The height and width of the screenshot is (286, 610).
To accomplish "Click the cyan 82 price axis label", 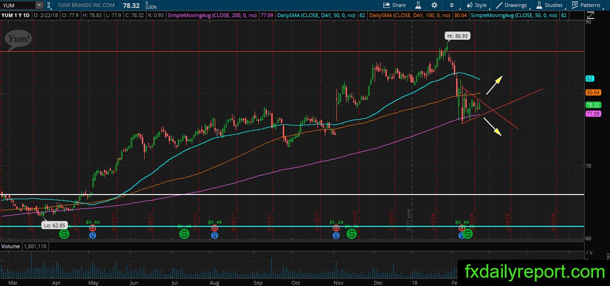I will click(589, 79).
